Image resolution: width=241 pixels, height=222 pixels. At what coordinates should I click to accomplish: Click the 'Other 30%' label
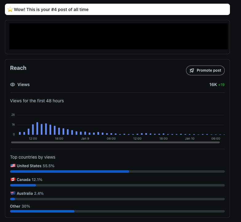[x=20, y=206]
